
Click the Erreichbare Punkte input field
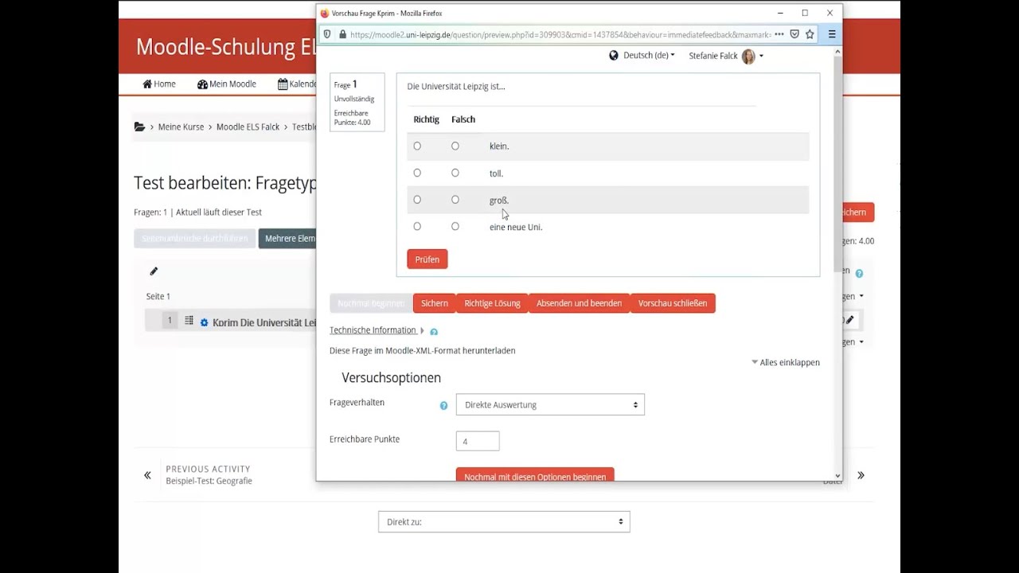coord(478,441)
